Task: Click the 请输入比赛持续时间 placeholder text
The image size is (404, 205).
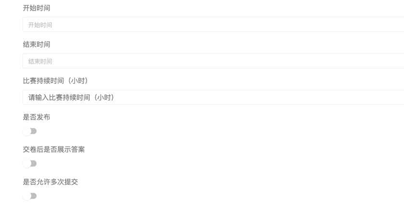Action: (x=71, y=98)
